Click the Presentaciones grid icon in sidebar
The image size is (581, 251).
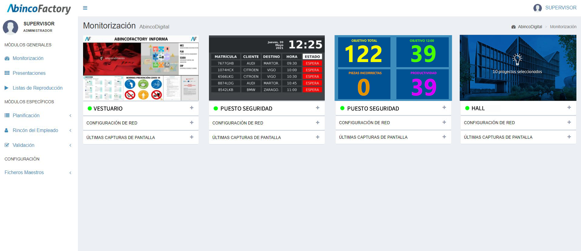(7, 73)
